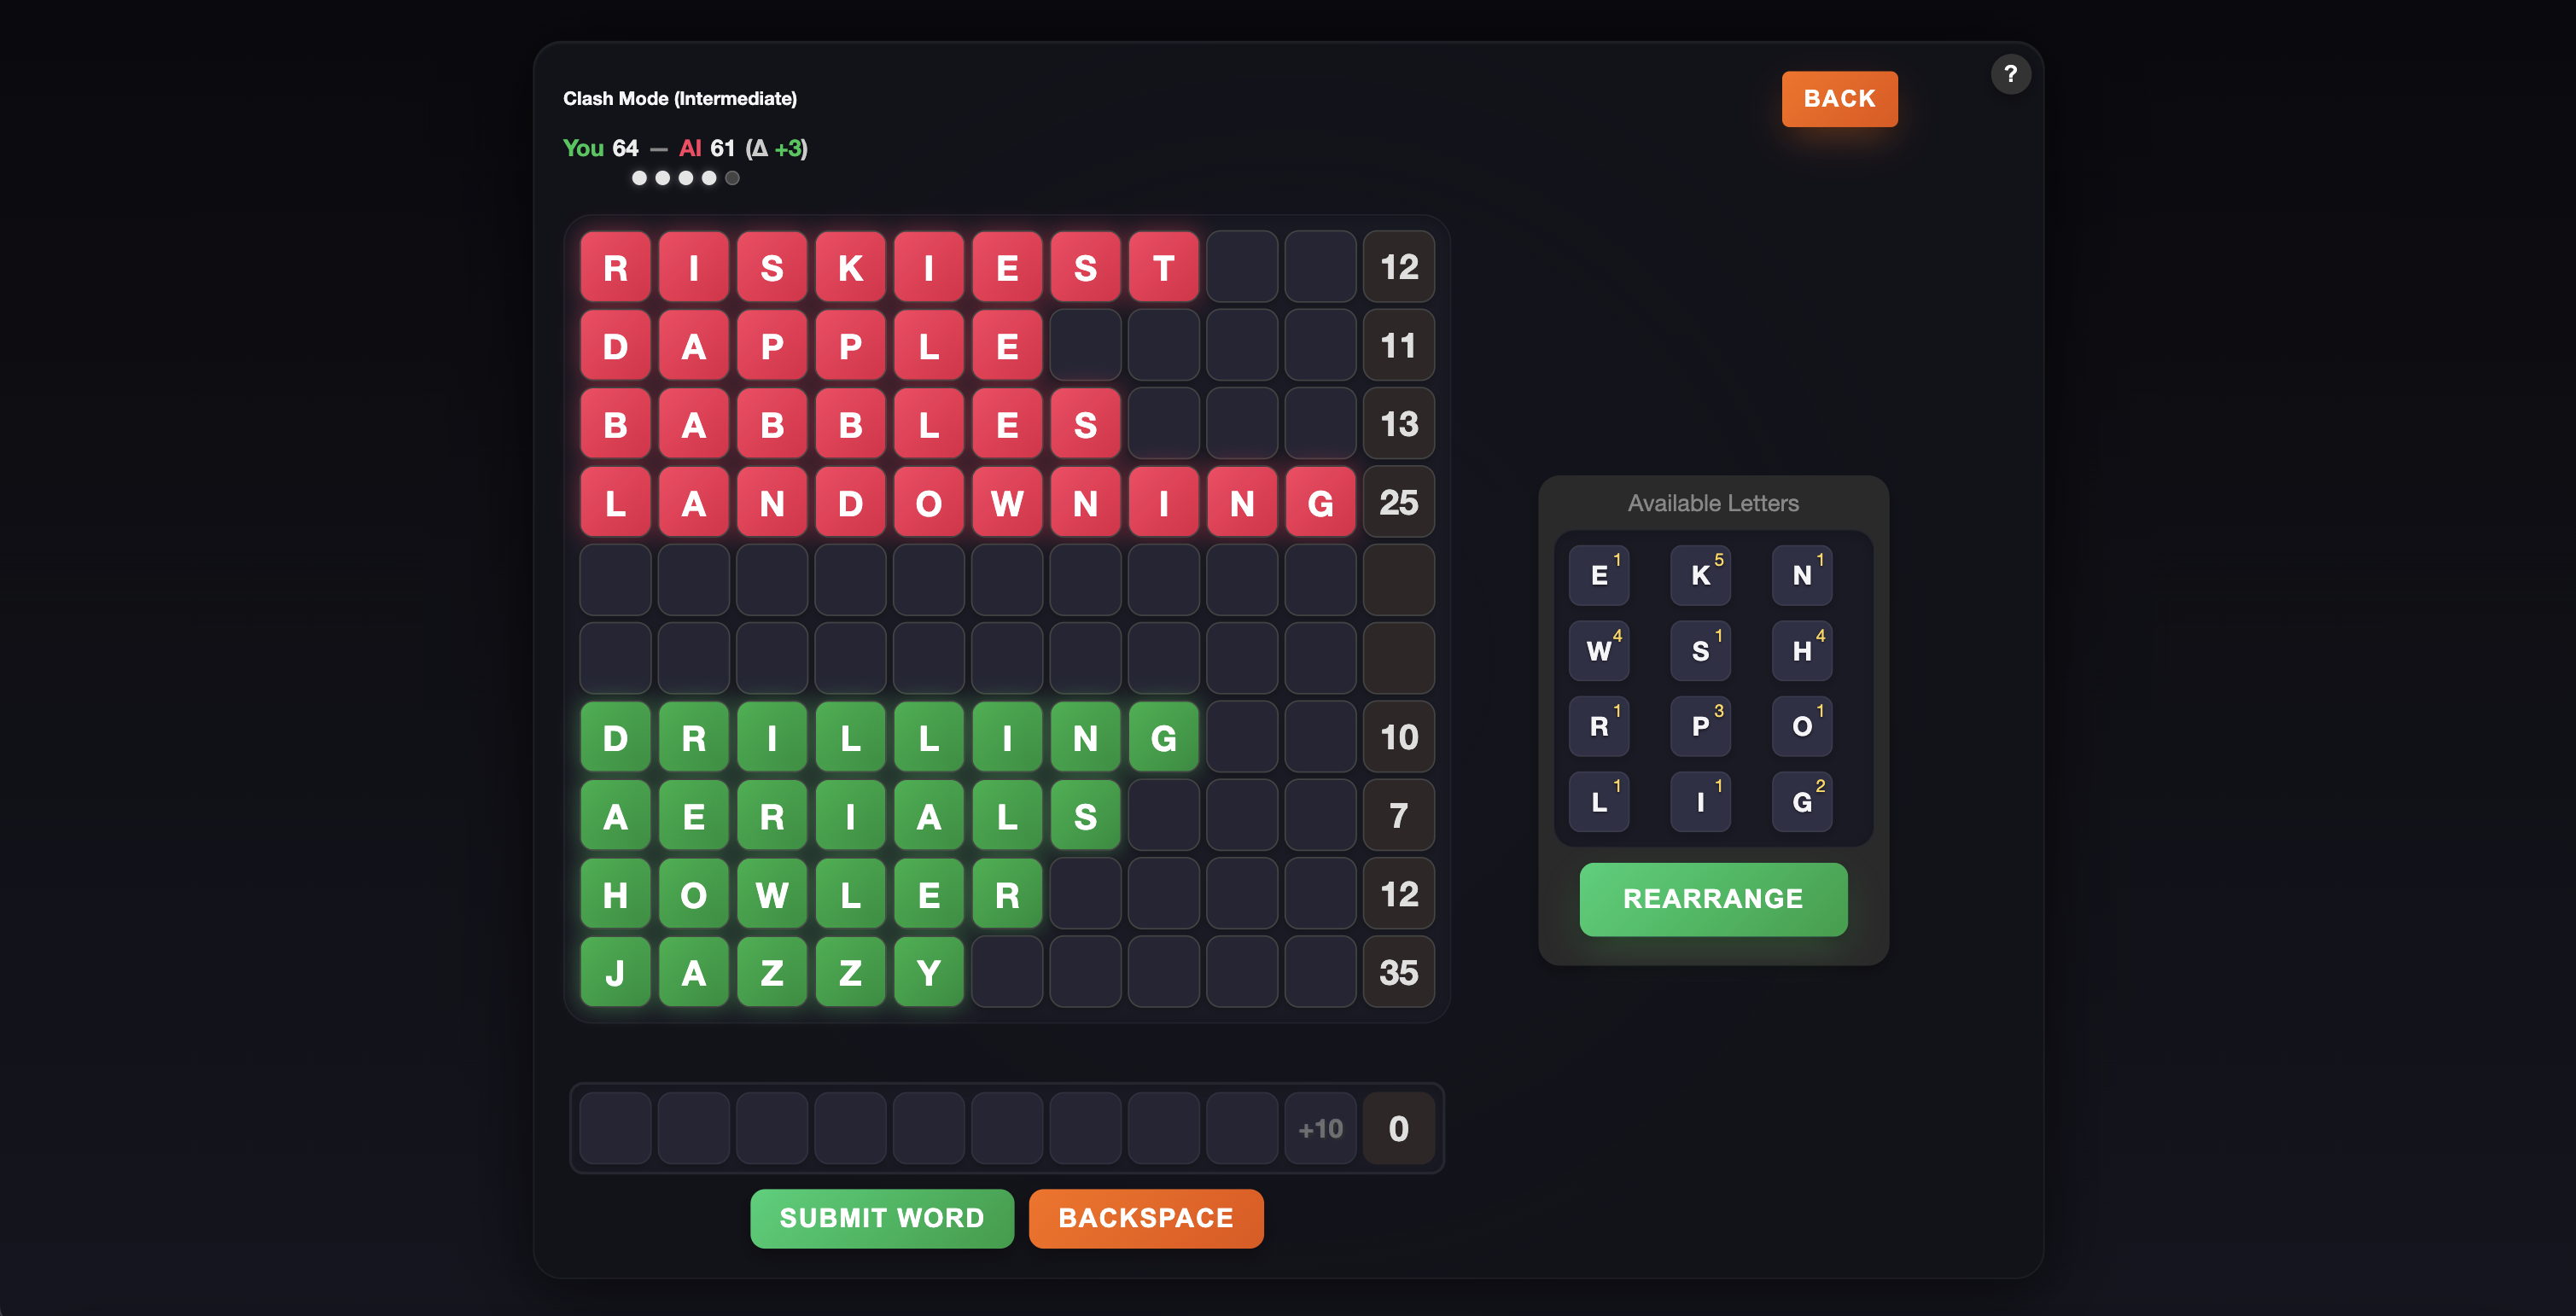Choose the E letter tile

(x=1599, y=575)
